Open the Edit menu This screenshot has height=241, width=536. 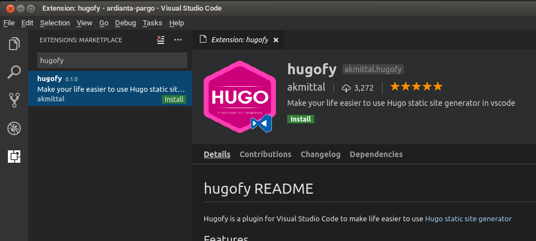click(x=27, y=23)
